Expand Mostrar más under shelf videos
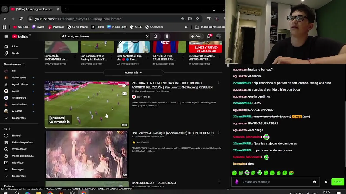This screenshot has height=194, width=346. (x=134, y=72)
